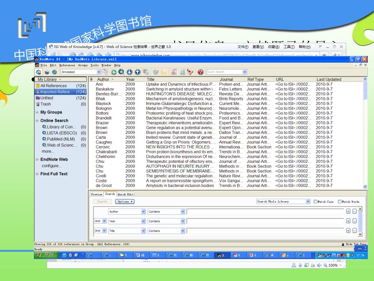Open the References menu
Viewport: 374px width, 281px height.
pos(67,65)
